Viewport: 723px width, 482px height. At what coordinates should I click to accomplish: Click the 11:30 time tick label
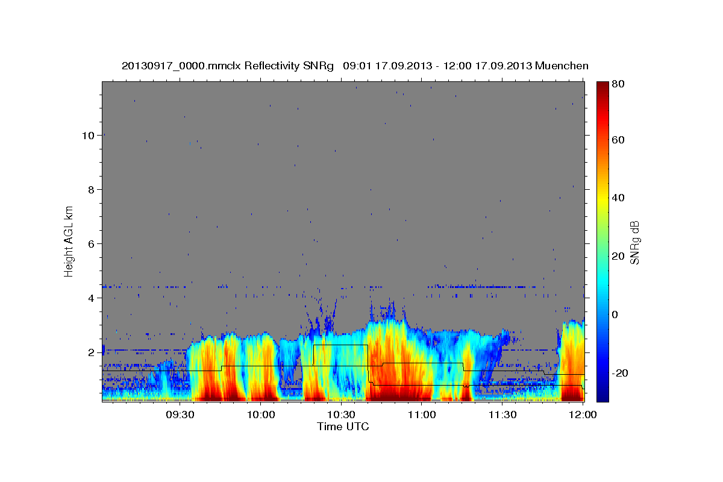(502, 415)
